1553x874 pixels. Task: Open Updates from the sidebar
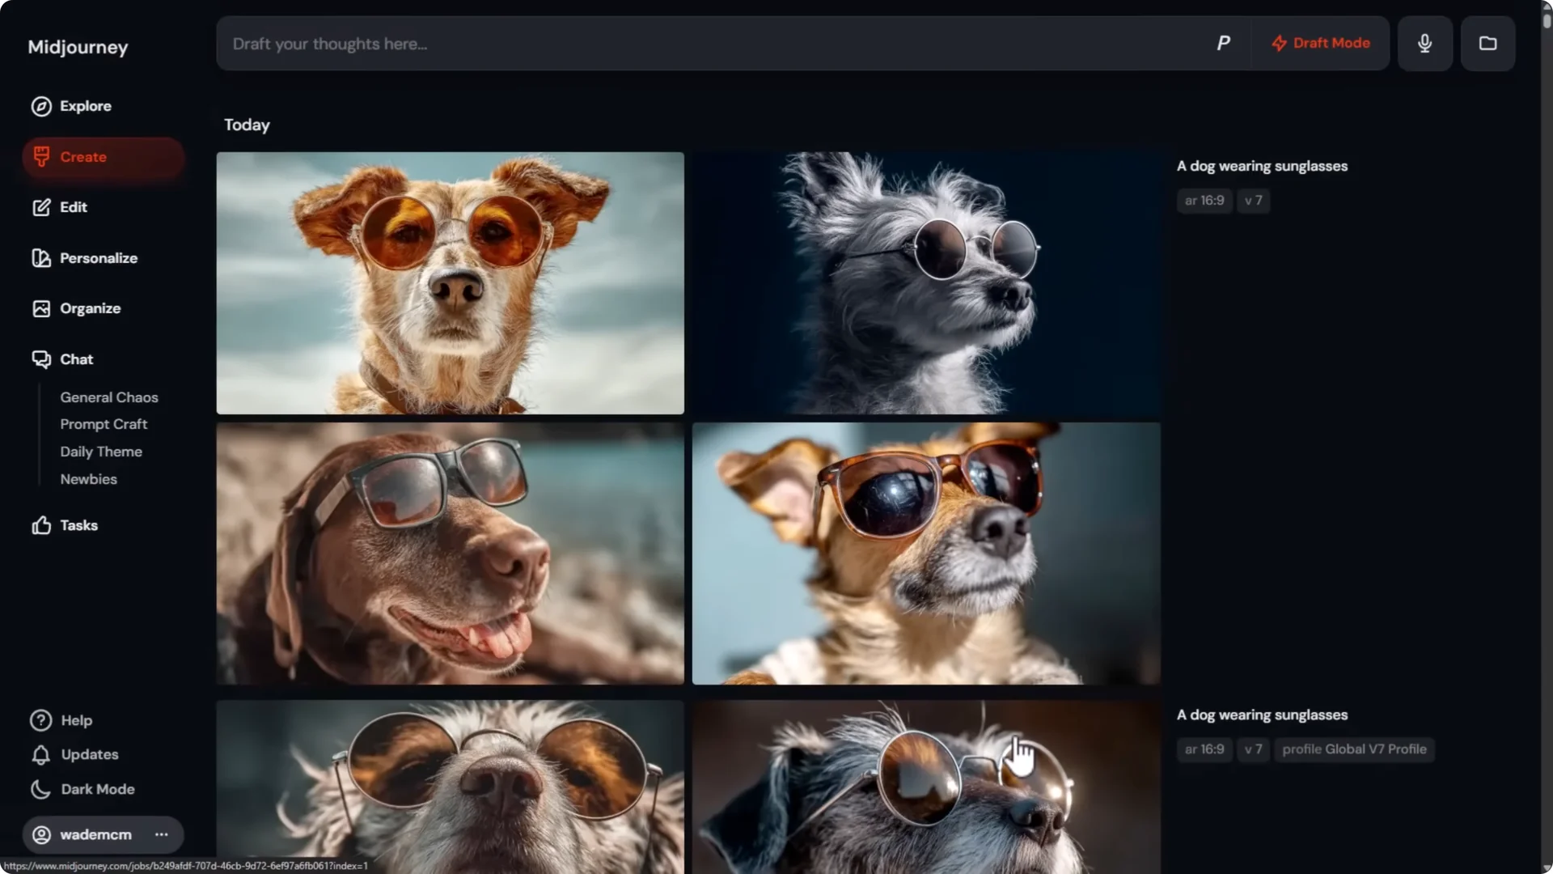tap(89, 754)
